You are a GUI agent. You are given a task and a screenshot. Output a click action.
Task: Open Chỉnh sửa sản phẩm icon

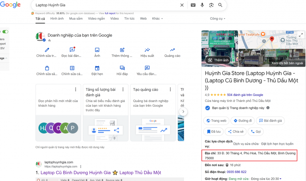(47, 68)
